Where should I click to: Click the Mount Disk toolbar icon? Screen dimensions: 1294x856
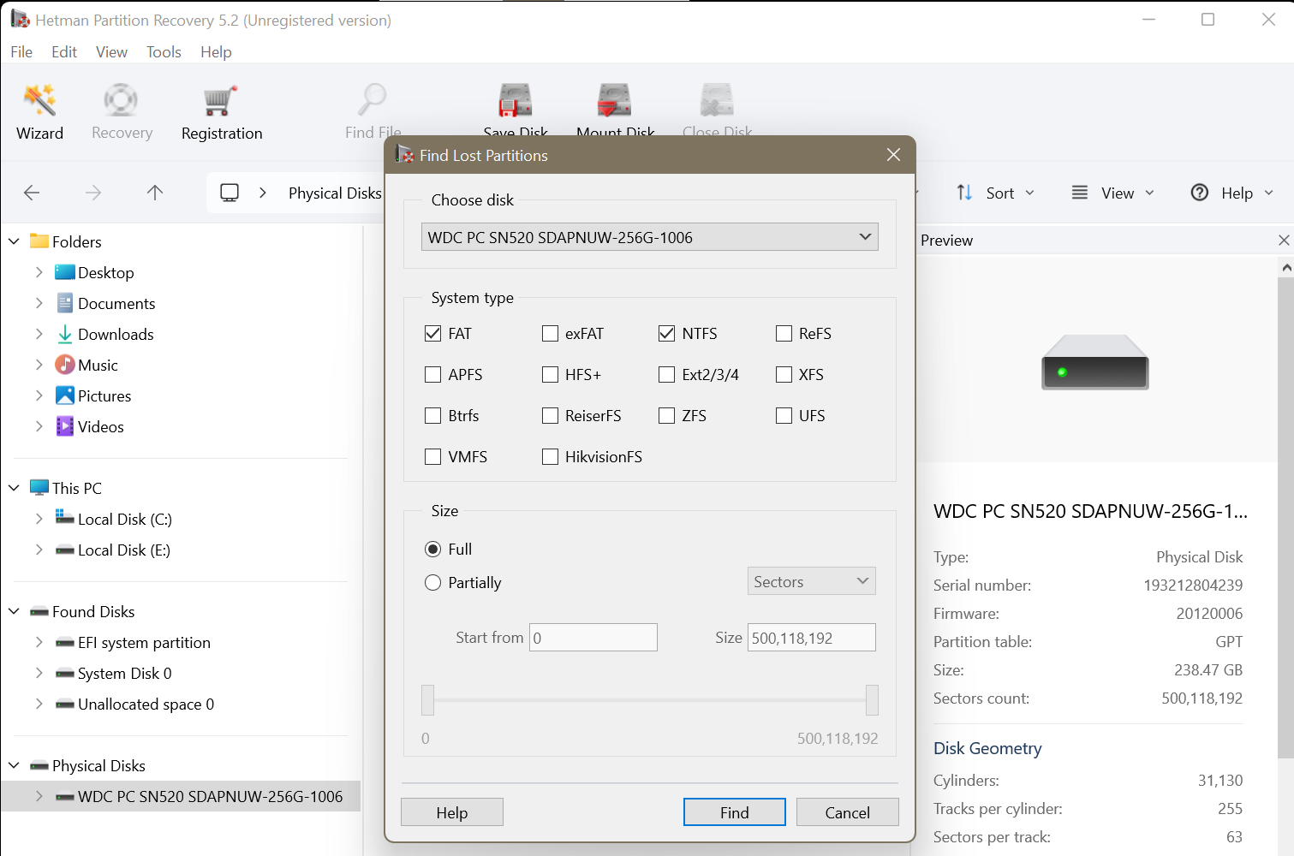pyautogui.click(x=615, y=101)
